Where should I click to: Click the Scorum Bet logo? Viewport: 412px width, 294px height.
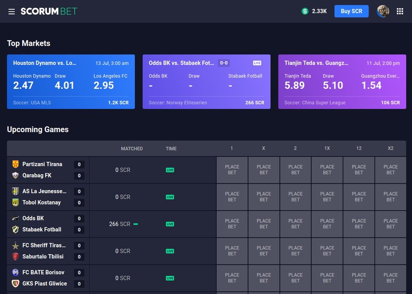[x=49, y=11]
